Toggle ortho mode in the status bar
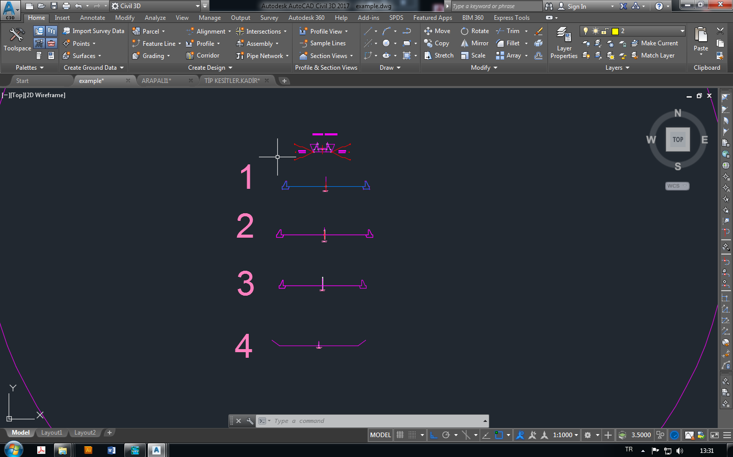Image resolution: width=733 pixels, height=457 pixels. point(434,435)
